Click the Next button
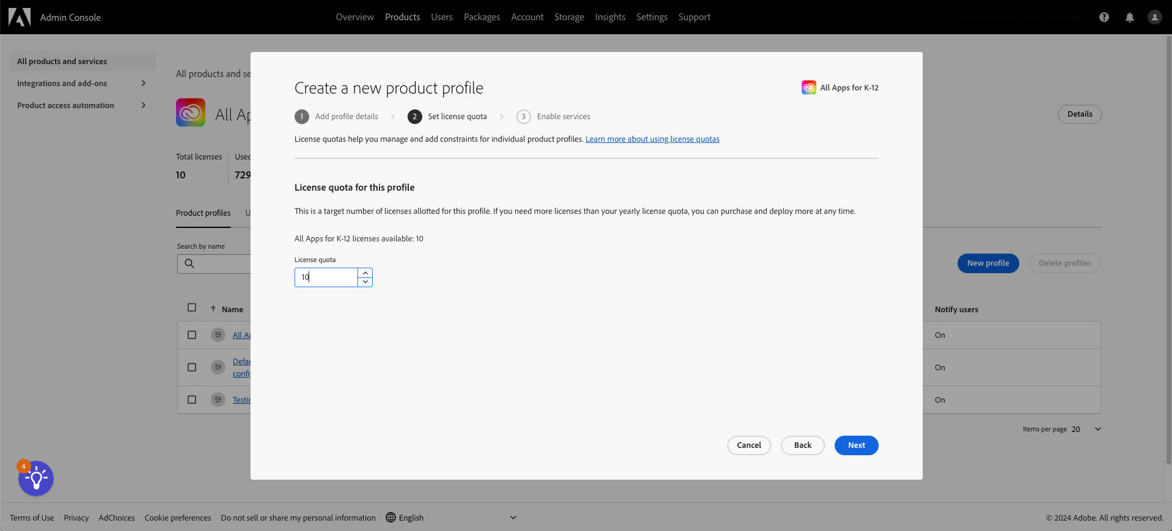The image size is (1172, 531). coord(856,445)
